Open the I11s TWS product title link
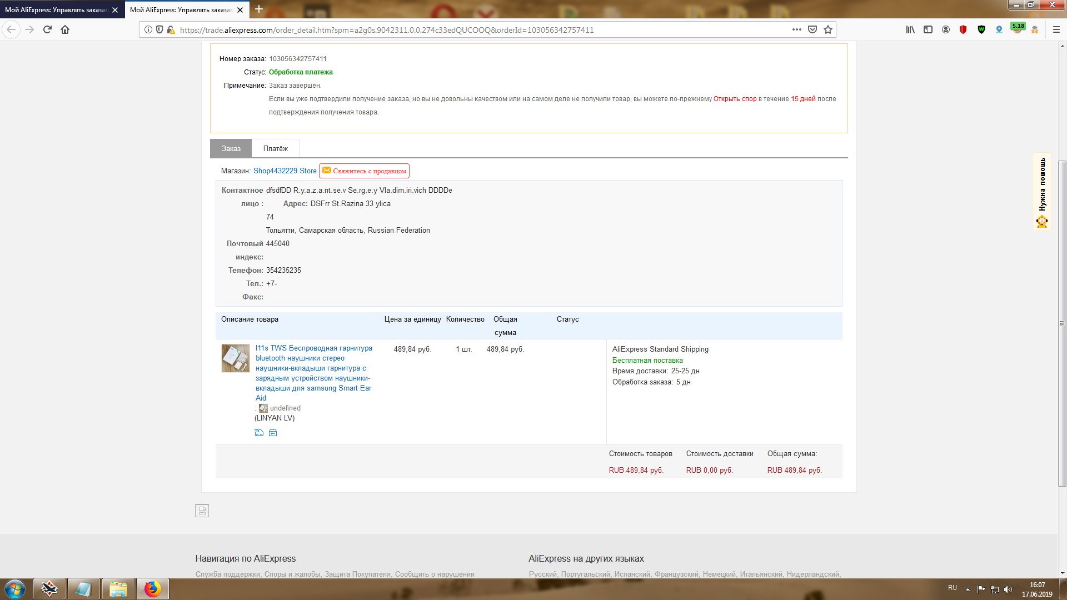 (x=314, y=373)
